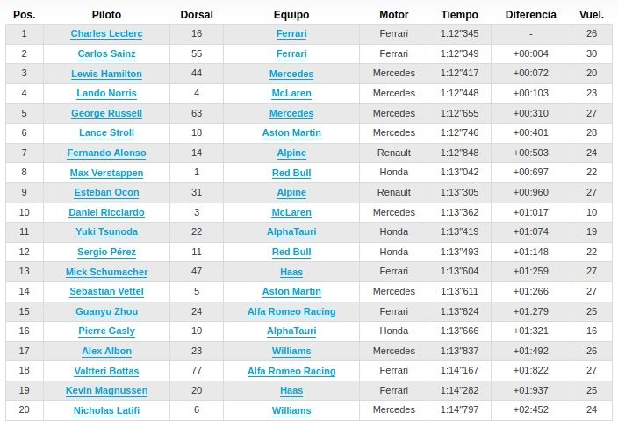Open McLaren team link in Daniel Ricciardo row
618x427 pixels.
(x=291, y=212)
